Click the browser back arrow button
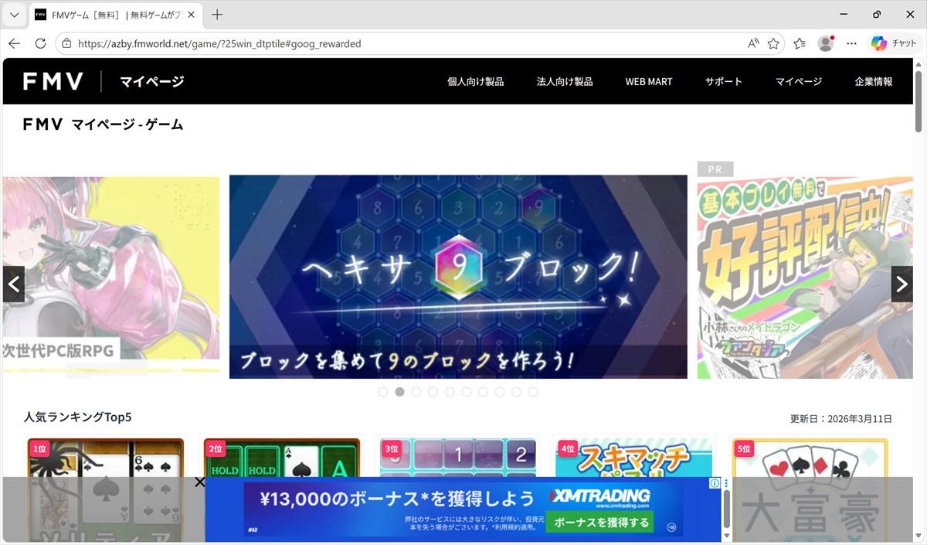 click(x=15, y=43)
